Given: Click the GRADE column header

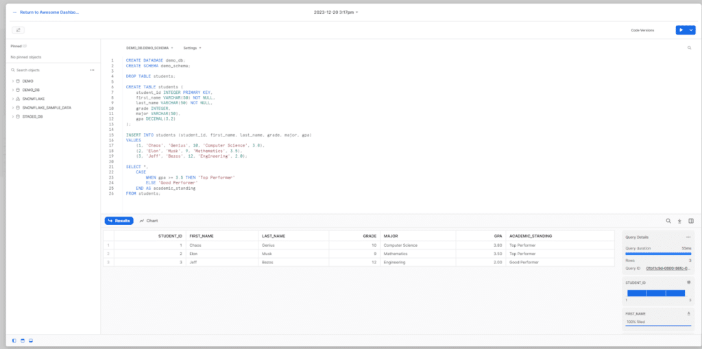Looking at the screenshot, I should tap(354, 236).
